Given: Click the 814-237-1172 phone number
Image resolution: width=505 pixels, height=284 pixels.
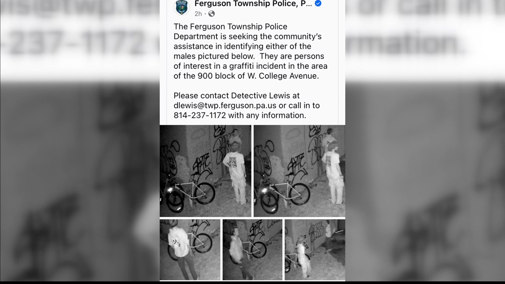Looking at the screenshot, I should pos(200,115).
